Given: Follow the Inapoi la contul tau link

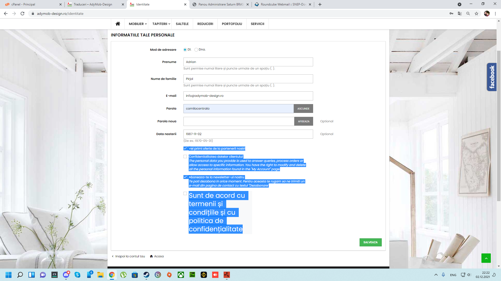Looking at the screenshot, I should (x=130, y=256).
